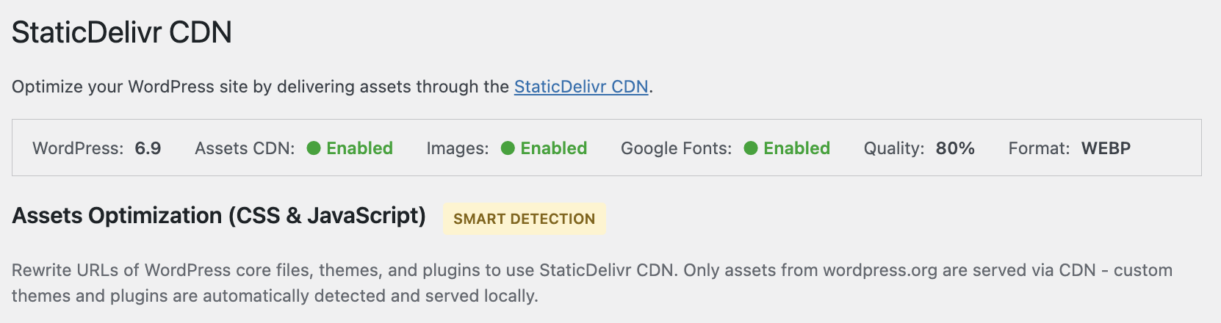Click the Enabled text after Images
Viewport: 1221px width, 323px height.
pyautogui.click(x=553, y=148)
